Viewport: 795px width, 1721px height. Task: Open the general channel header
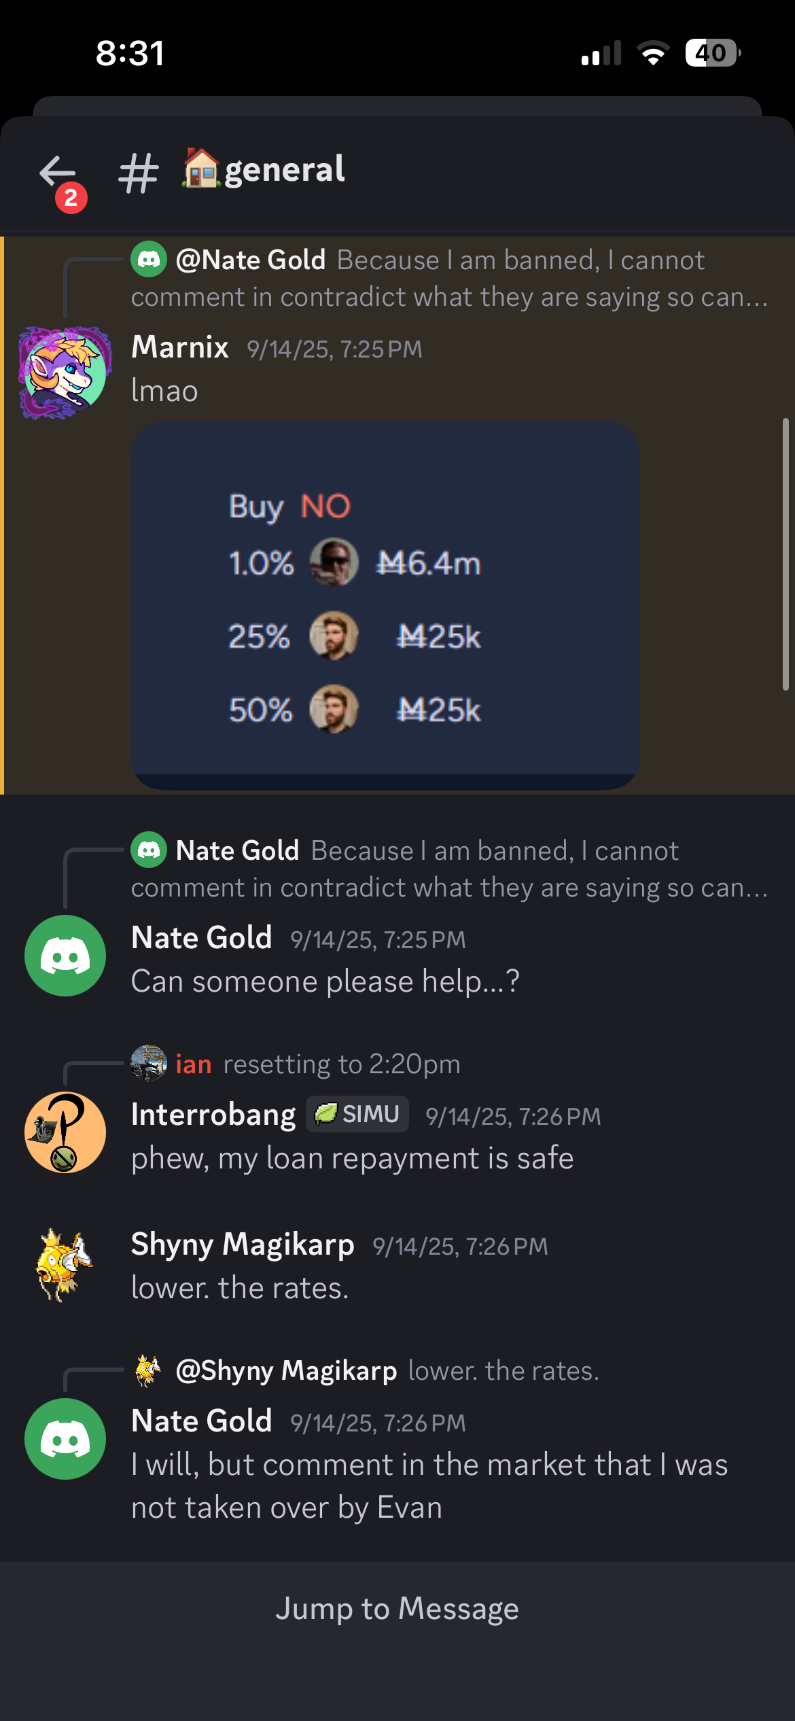283,170
